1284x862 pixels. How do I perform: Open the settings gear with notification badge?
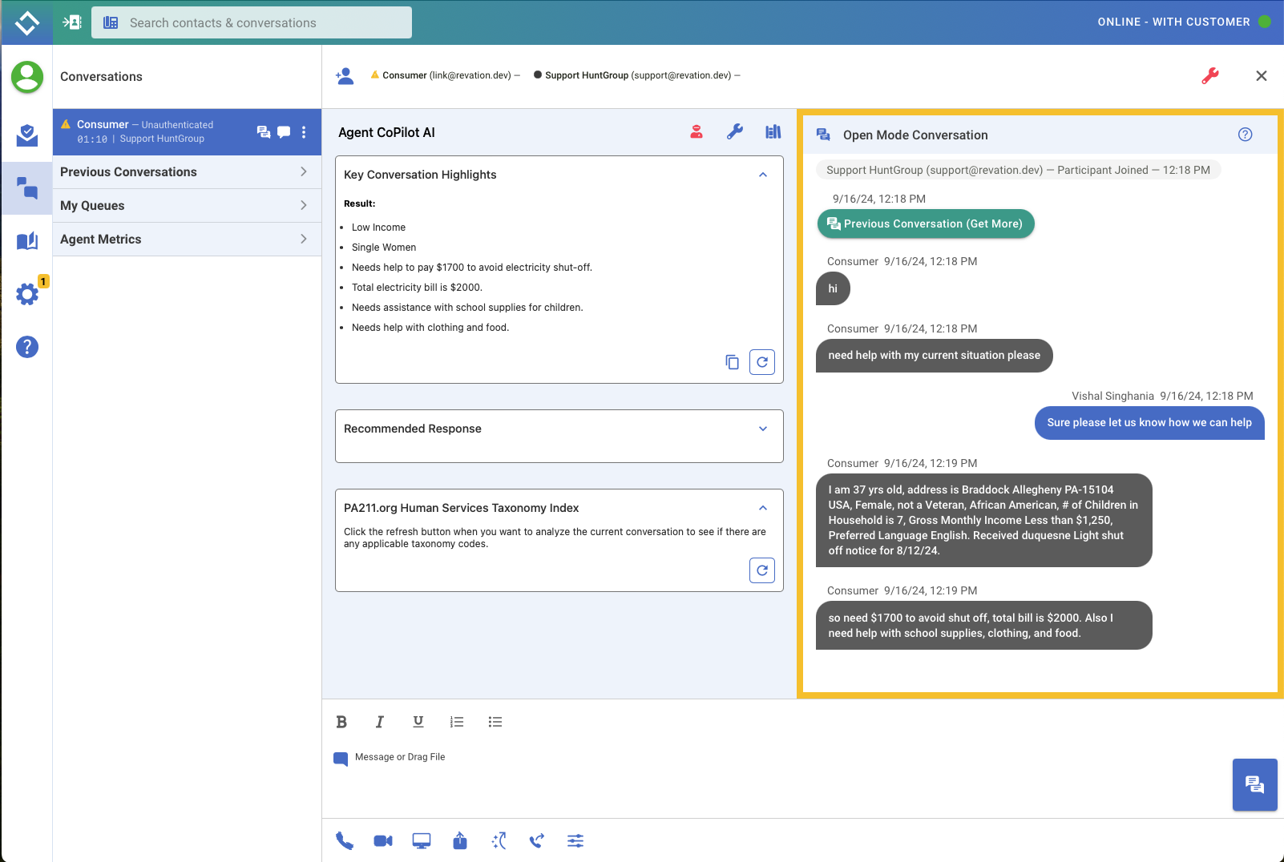(27, 294)
